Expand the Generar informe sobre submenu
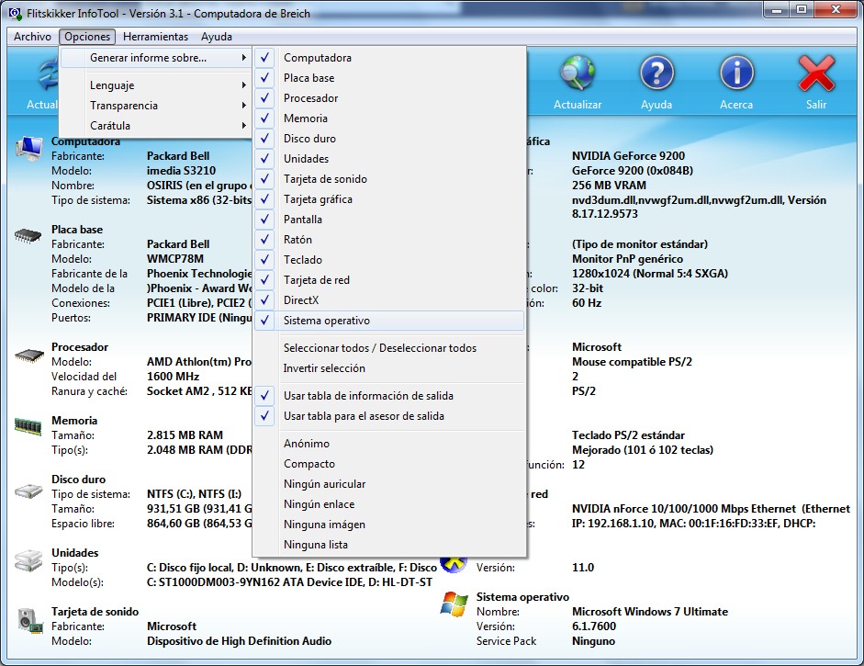The width and height of the screenshot is (864, 666). pos(156,57)
